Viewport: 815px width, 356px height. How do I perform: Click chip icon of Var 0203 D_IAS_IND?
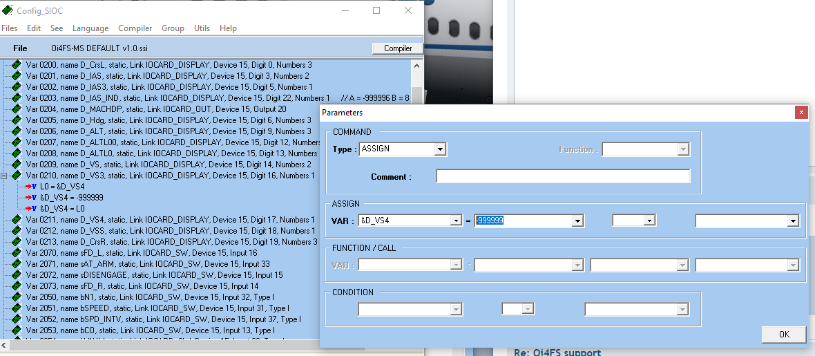tap(17, 98)
